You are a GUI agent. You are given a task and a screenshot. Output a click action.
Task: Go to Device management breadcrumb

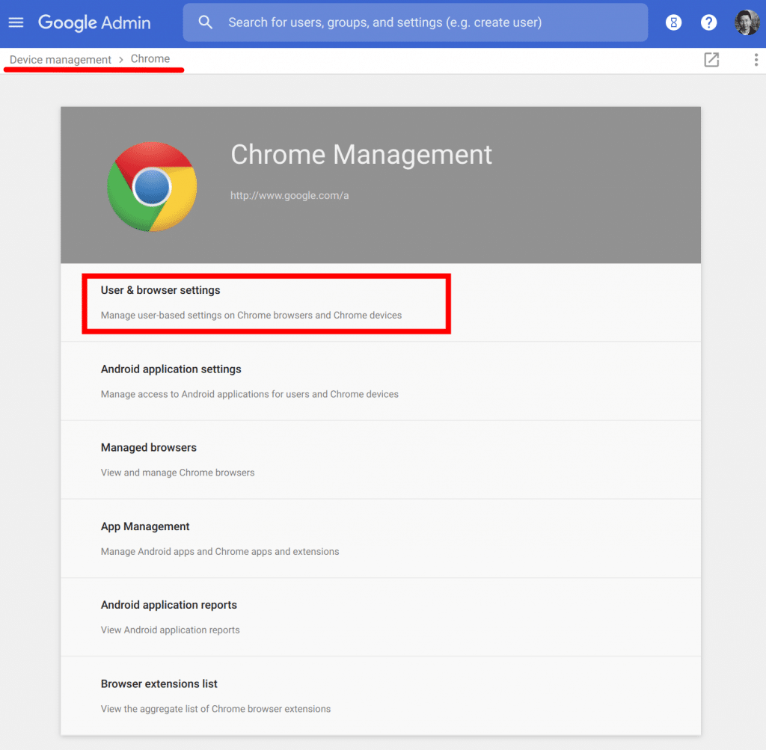[x=61, y=60]
